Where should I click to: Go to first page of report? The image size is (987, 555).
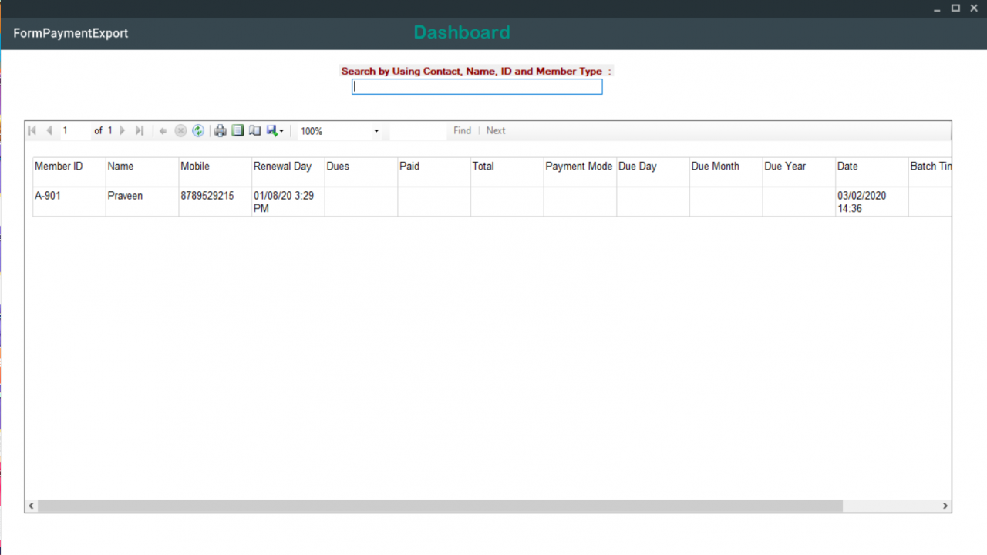(x=32, y=131)
